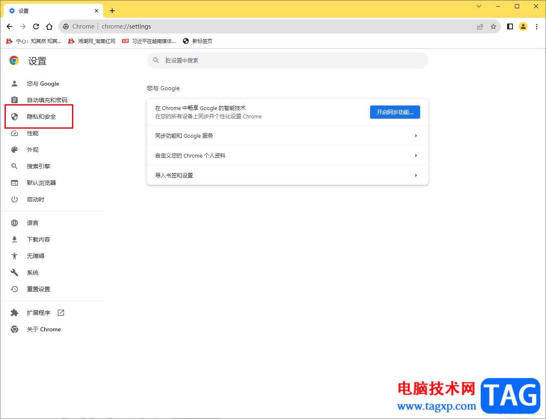Open a new tab with the plus button
This screenshot has width=546, height=419.
point(112,11)
